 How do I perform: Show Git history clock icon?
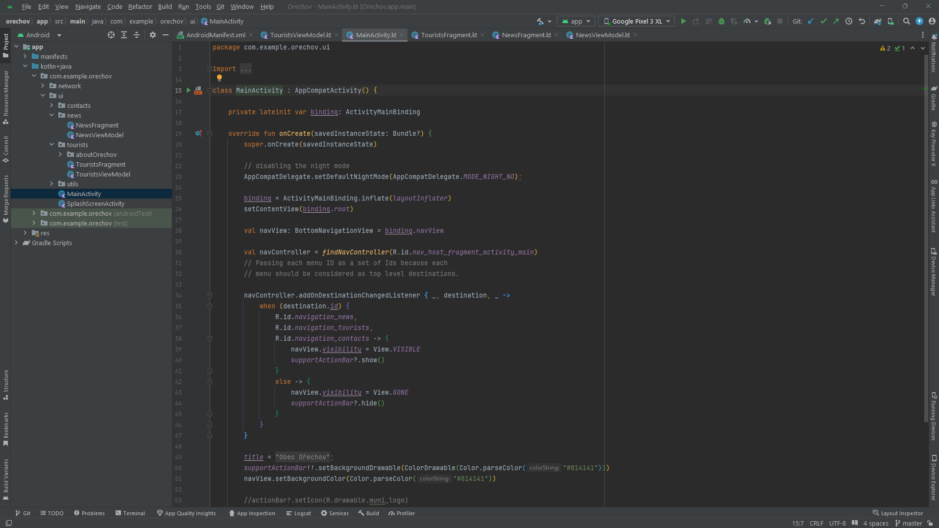point(849,21)
